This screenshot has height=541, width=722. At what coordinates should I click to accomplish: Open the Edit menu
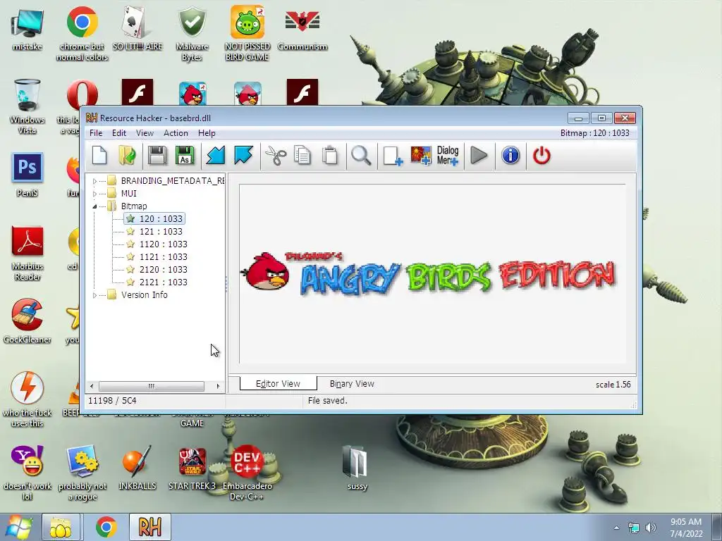click(118, 133)
